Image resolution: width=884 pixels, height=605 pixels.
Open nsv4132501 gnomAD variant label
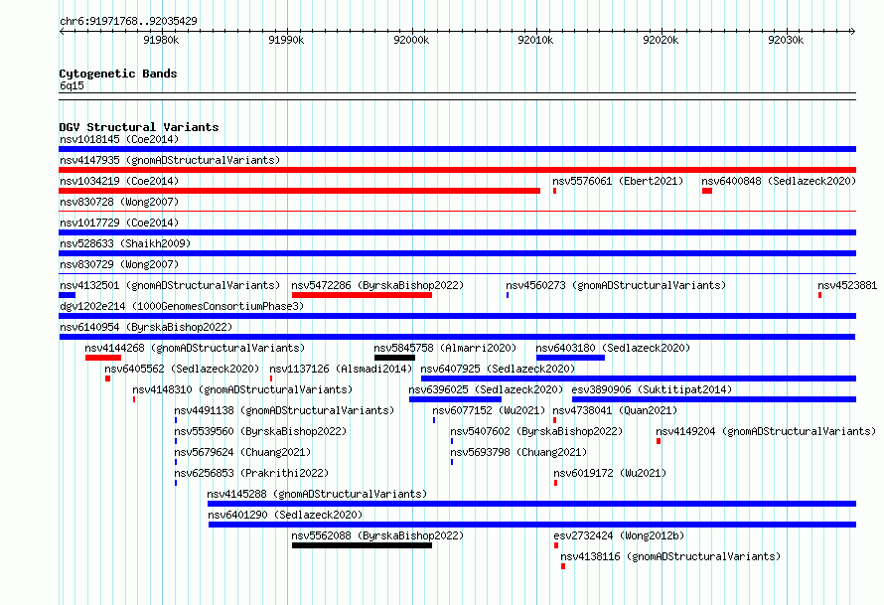(170, 285)
